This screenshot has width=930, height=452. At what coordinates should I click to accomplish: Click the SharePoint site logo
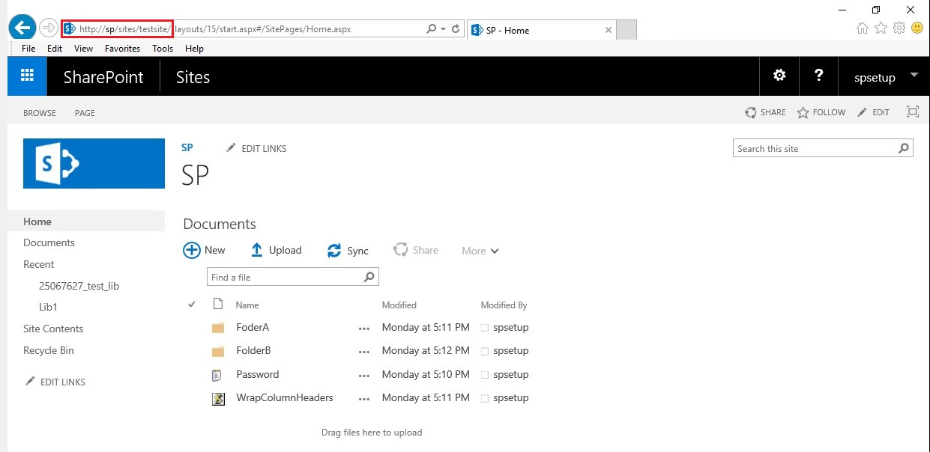[94, 163]
